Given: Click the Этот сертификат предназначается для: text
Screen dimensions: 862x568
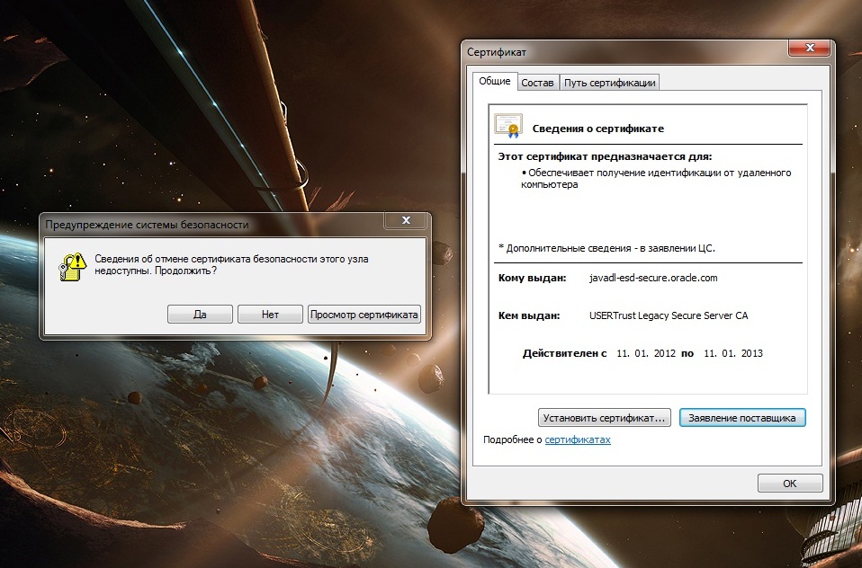Looking at the screenshot, I should pos(605,156).
